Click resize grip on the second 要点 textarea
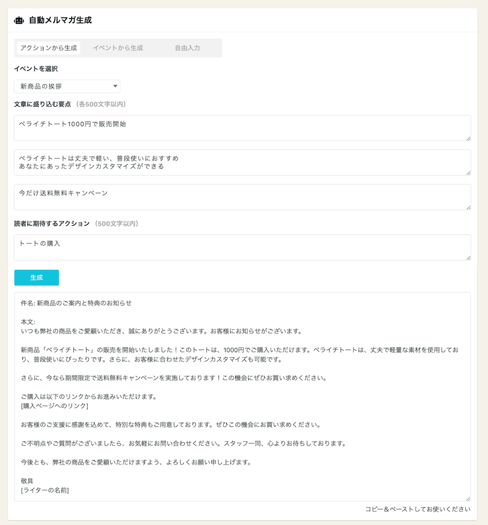488x525 pixels. [x=468, y=173]
